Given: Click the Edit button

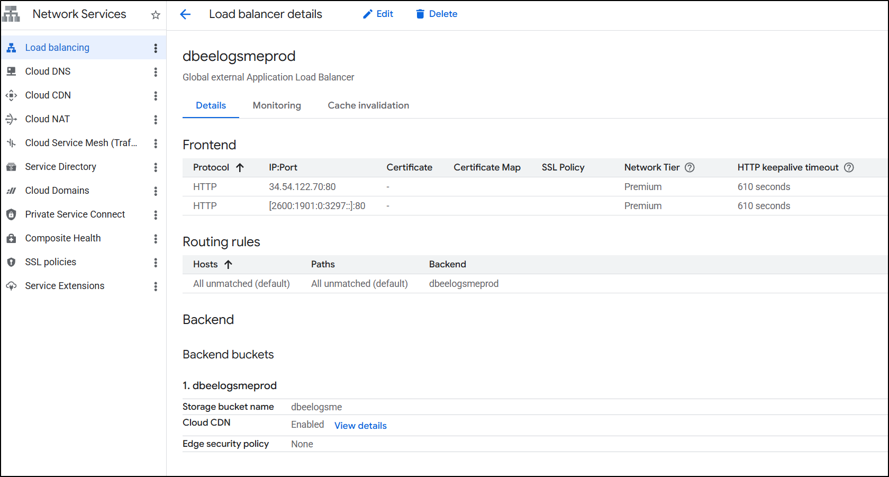Looking at the screenshot, I should (378, 14).
